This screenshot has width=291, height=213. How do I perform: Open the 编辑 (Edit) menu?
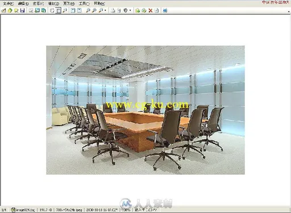point(23,3)
